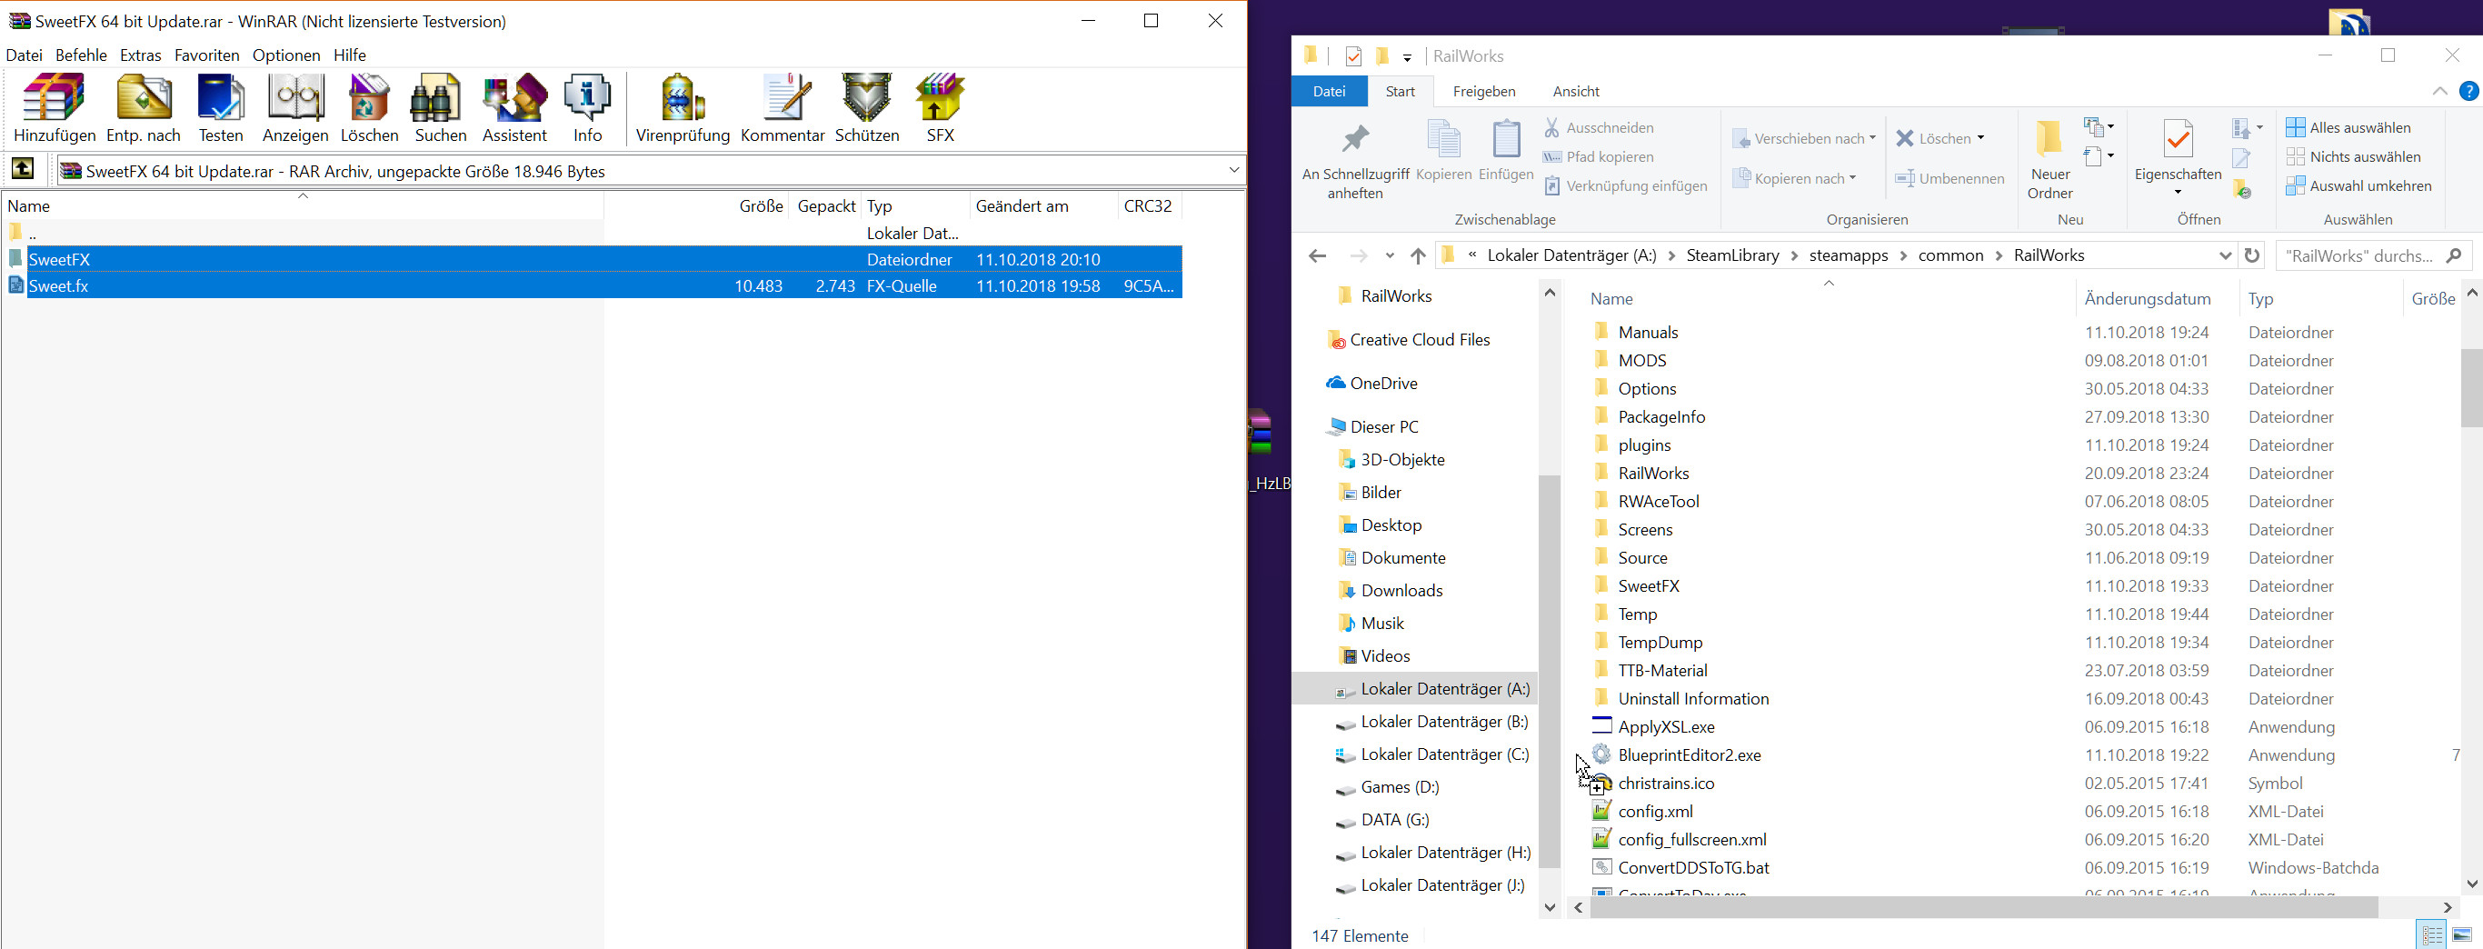Click steamapps in the address breadcrumb
The width and height of the screenshot is (2483, 949).
click(x=1847, y=255)
